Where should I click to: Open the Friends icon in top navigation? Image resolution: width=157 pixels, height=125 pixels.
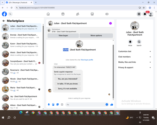pyautogui.click(x=78, y=14)
